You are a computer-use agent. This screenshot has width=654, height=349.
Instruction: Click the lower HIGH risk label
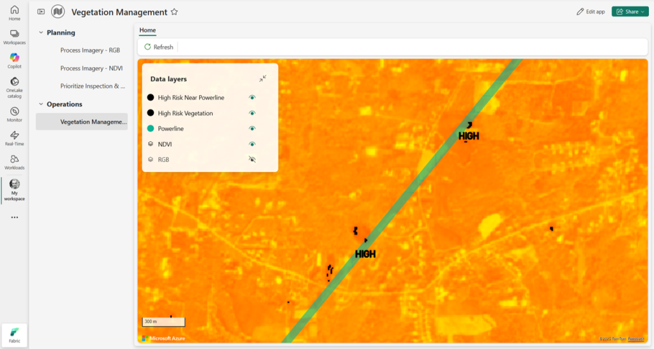365,254
